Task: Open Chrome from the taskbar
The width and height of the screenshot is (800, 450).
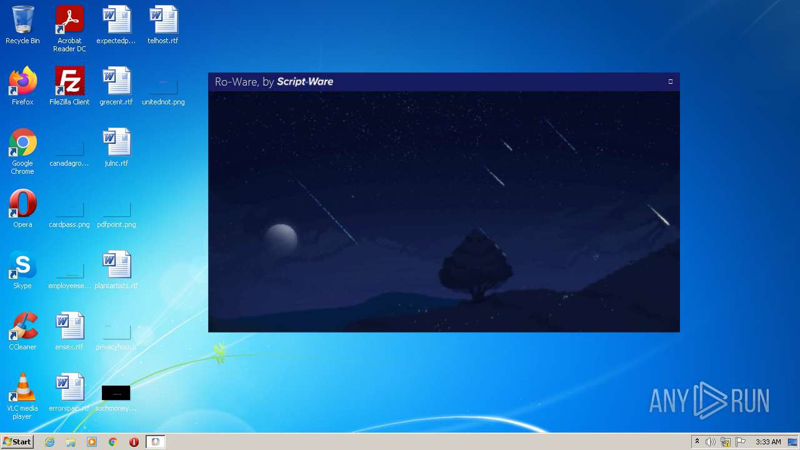Action: tap(113, 442)
